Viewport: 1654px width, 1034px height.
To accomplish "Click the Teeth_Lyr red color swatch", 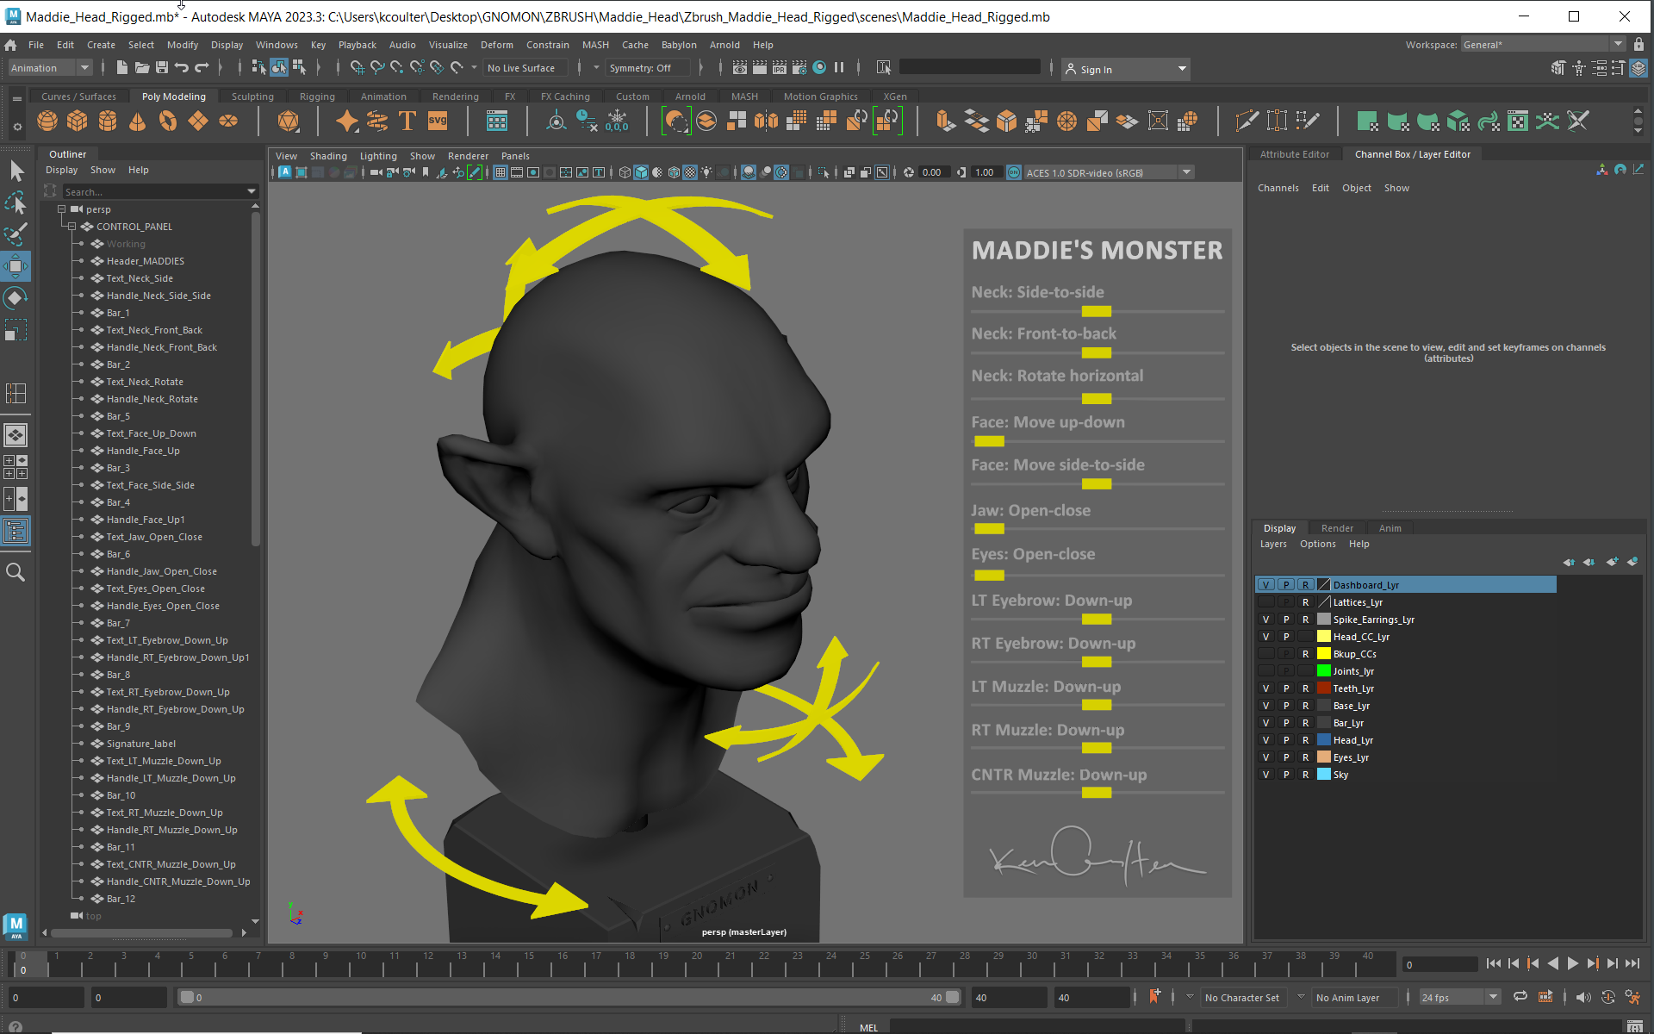I will pos(1323,688).
